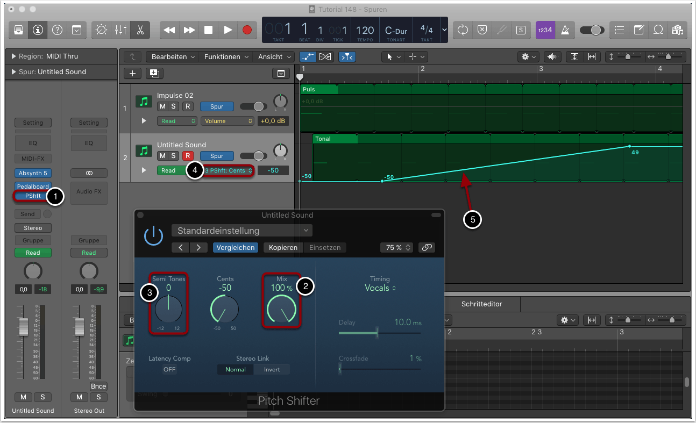Select the scissors Editors icon
The width and height of the screenshot is (696, 423).
pyautogui.click(x=140, y=30)
